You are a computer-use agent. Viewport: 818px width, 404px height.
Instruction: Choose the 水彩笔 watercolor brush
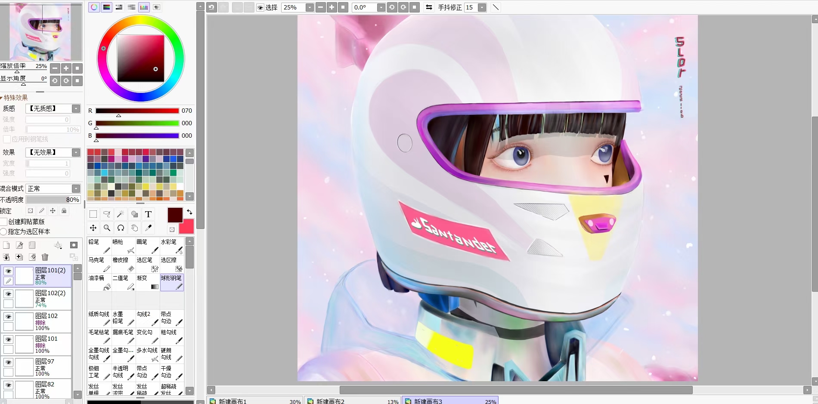(171, 247)
